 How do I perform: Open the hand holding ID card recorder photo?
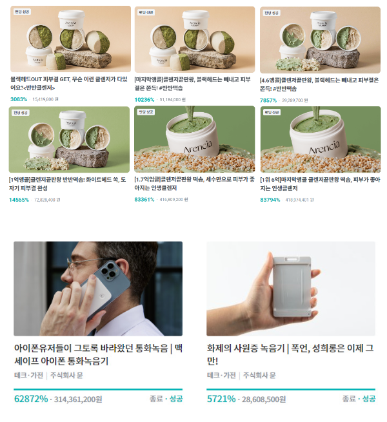click(291, 289)
